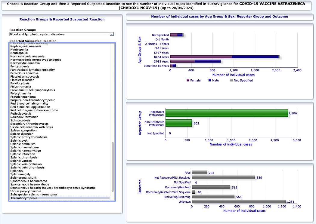The width and height of the screenshot is (316, 224).
Task: Pick 'Spleen congestion' from the list
Action: pyautogui.click(x=23, y=130)
